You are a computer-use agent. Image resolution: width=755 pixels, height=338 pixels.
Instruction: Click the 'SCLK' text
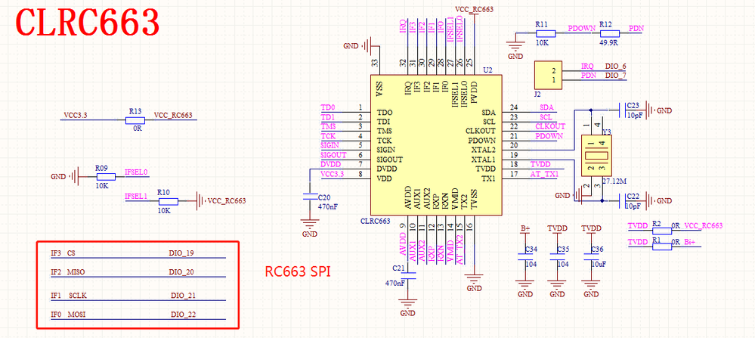pyautogui.click(x=78, y=295)
